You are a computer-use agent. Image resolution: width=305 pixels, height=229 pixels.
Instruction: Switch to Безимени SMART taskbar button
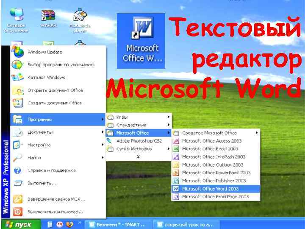coord(118,224)
